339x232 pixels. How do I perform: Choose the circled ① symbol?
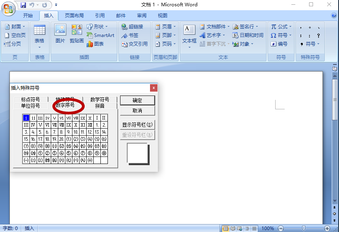tap(40, 153)
